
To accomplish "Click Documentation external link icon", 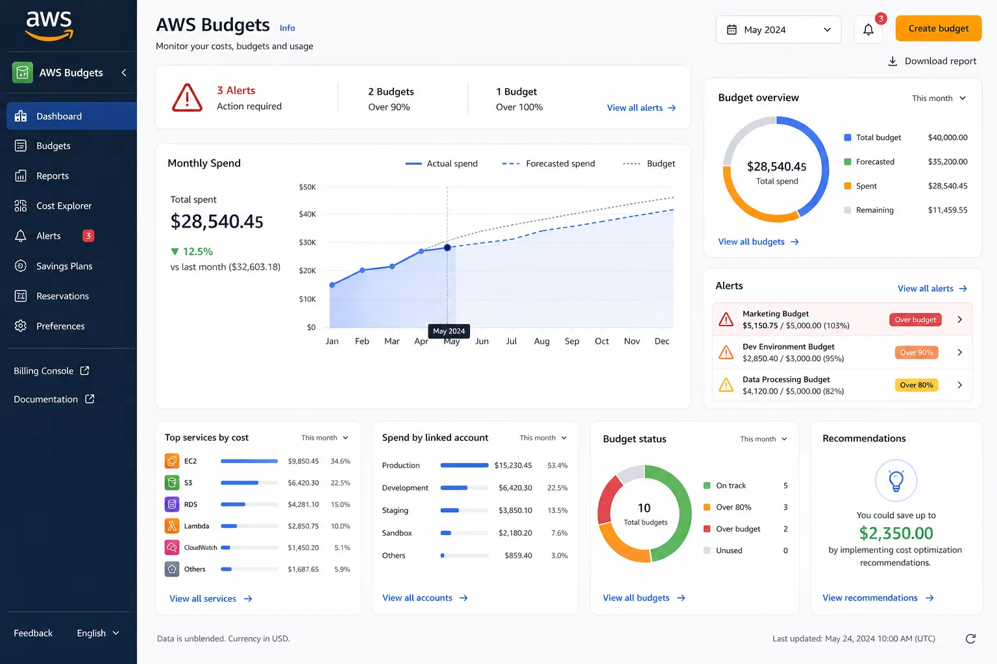I will [x=90, y=399].
